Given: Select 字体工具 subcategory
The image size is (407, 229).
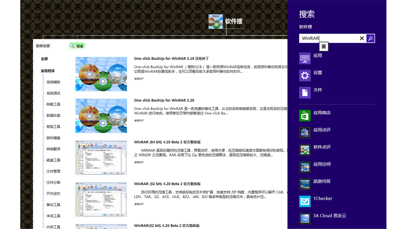Looking at the screenshot, I should pyautogui.click(x=53, y=216).
